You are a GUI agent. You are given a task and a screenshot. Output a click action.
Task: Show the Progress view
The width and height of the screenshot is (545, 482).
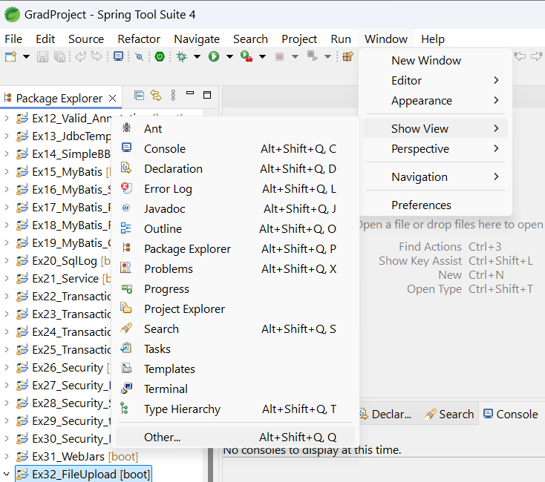click(x=235, y=289)
